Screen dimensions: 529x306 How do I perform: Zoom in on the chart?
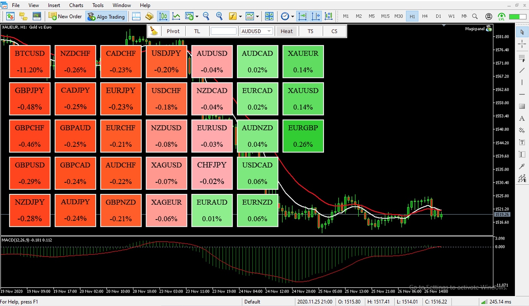(220, 16)
